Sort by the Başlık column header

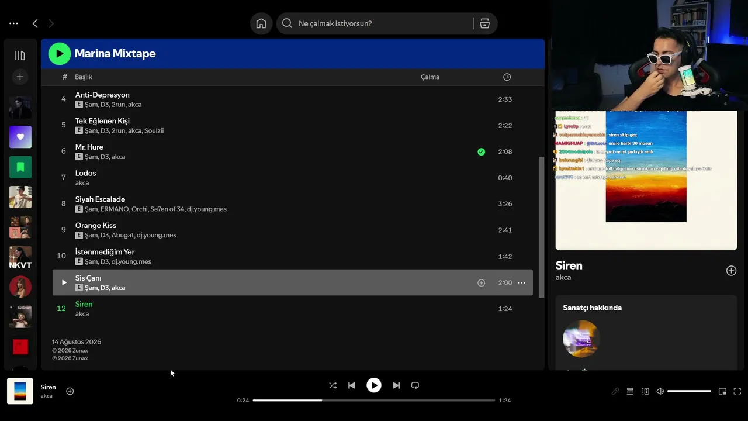click(84, 77)
